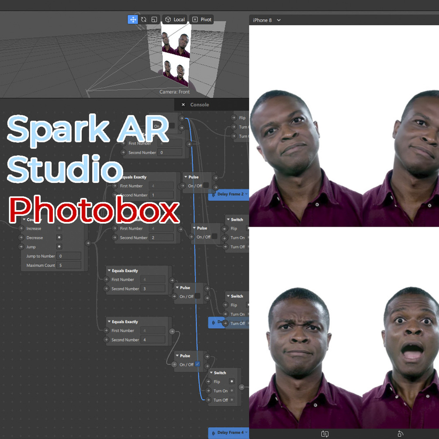Collapse the Equals Exactly patch with Second Number 4
The width and height of the screenshot is (439, 439).
pos(109,321)
